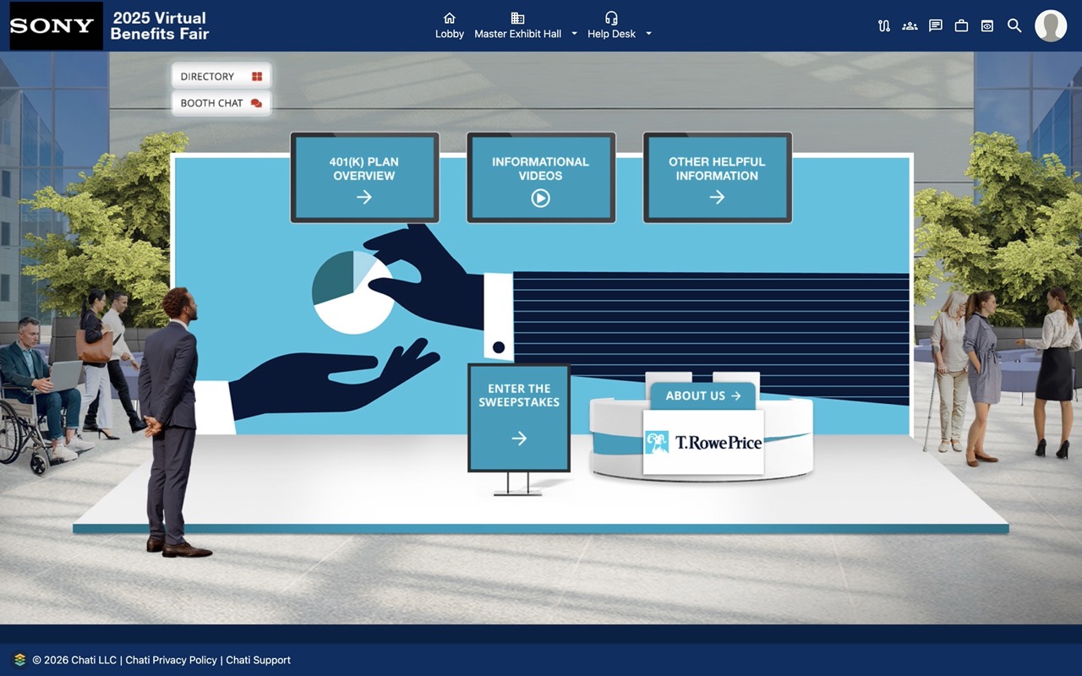Image resolution: width=1082 pixels, height=676 pixels.
Task: Open the user profile avatar
Action: (x=1051, y=26)
